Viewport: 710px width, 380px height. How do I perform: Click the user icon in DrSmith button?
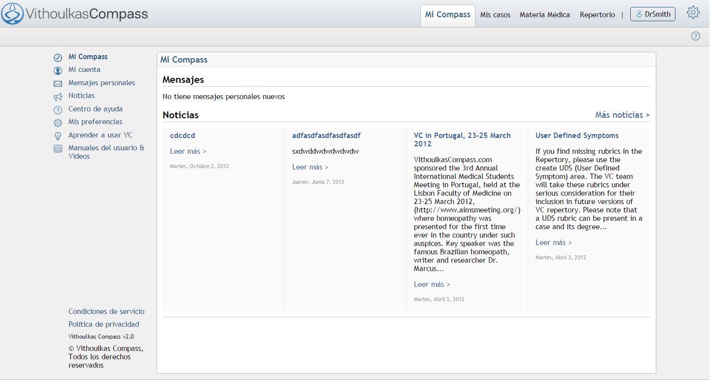click(640, 14)
